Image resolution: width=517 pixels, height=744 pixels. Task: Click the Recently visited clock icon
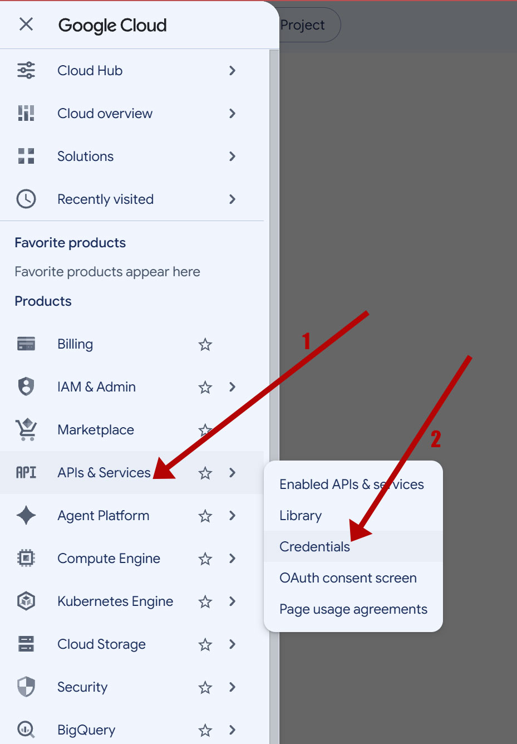coord(26,199)
